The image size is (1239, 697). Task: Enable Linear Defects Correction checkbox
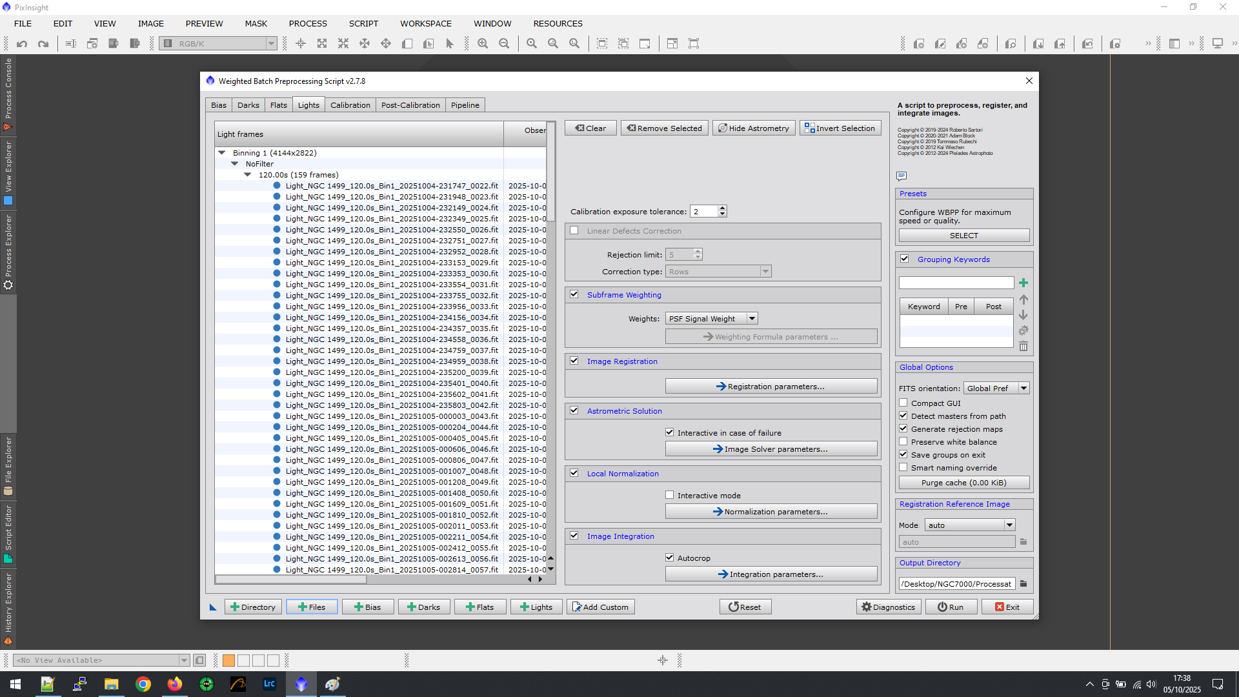(x=574, y=230)
